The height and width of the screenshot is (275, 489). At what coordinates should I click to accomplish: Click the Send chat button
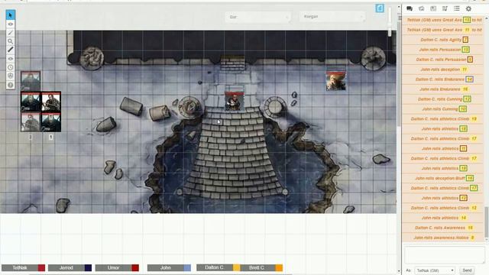467,270
